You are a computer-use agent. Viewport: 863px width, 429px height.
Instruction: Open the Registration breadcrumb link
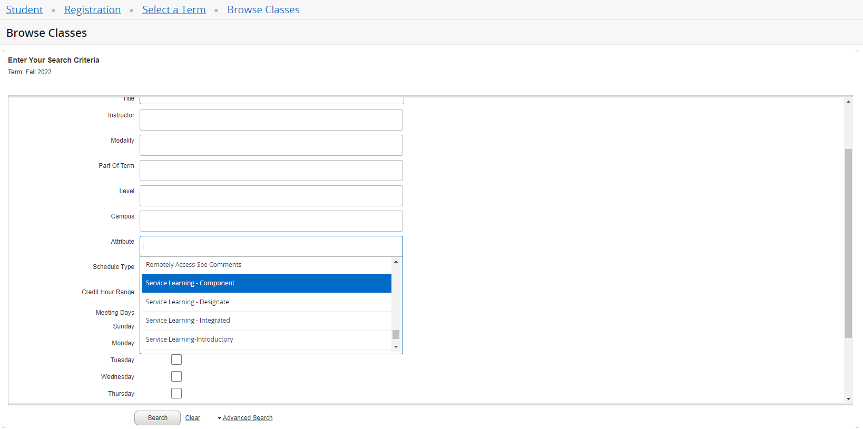pyautogui.click(x=93, y=10)
